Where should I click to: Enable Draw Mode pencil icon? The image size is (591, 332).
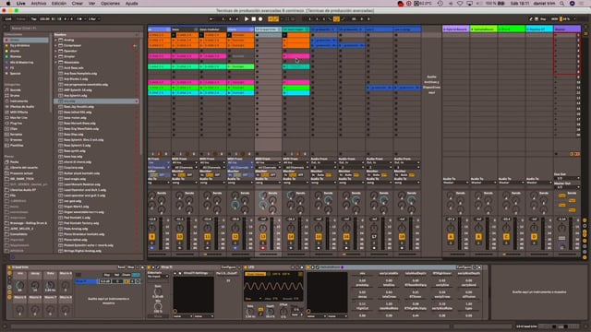point(531,18)
